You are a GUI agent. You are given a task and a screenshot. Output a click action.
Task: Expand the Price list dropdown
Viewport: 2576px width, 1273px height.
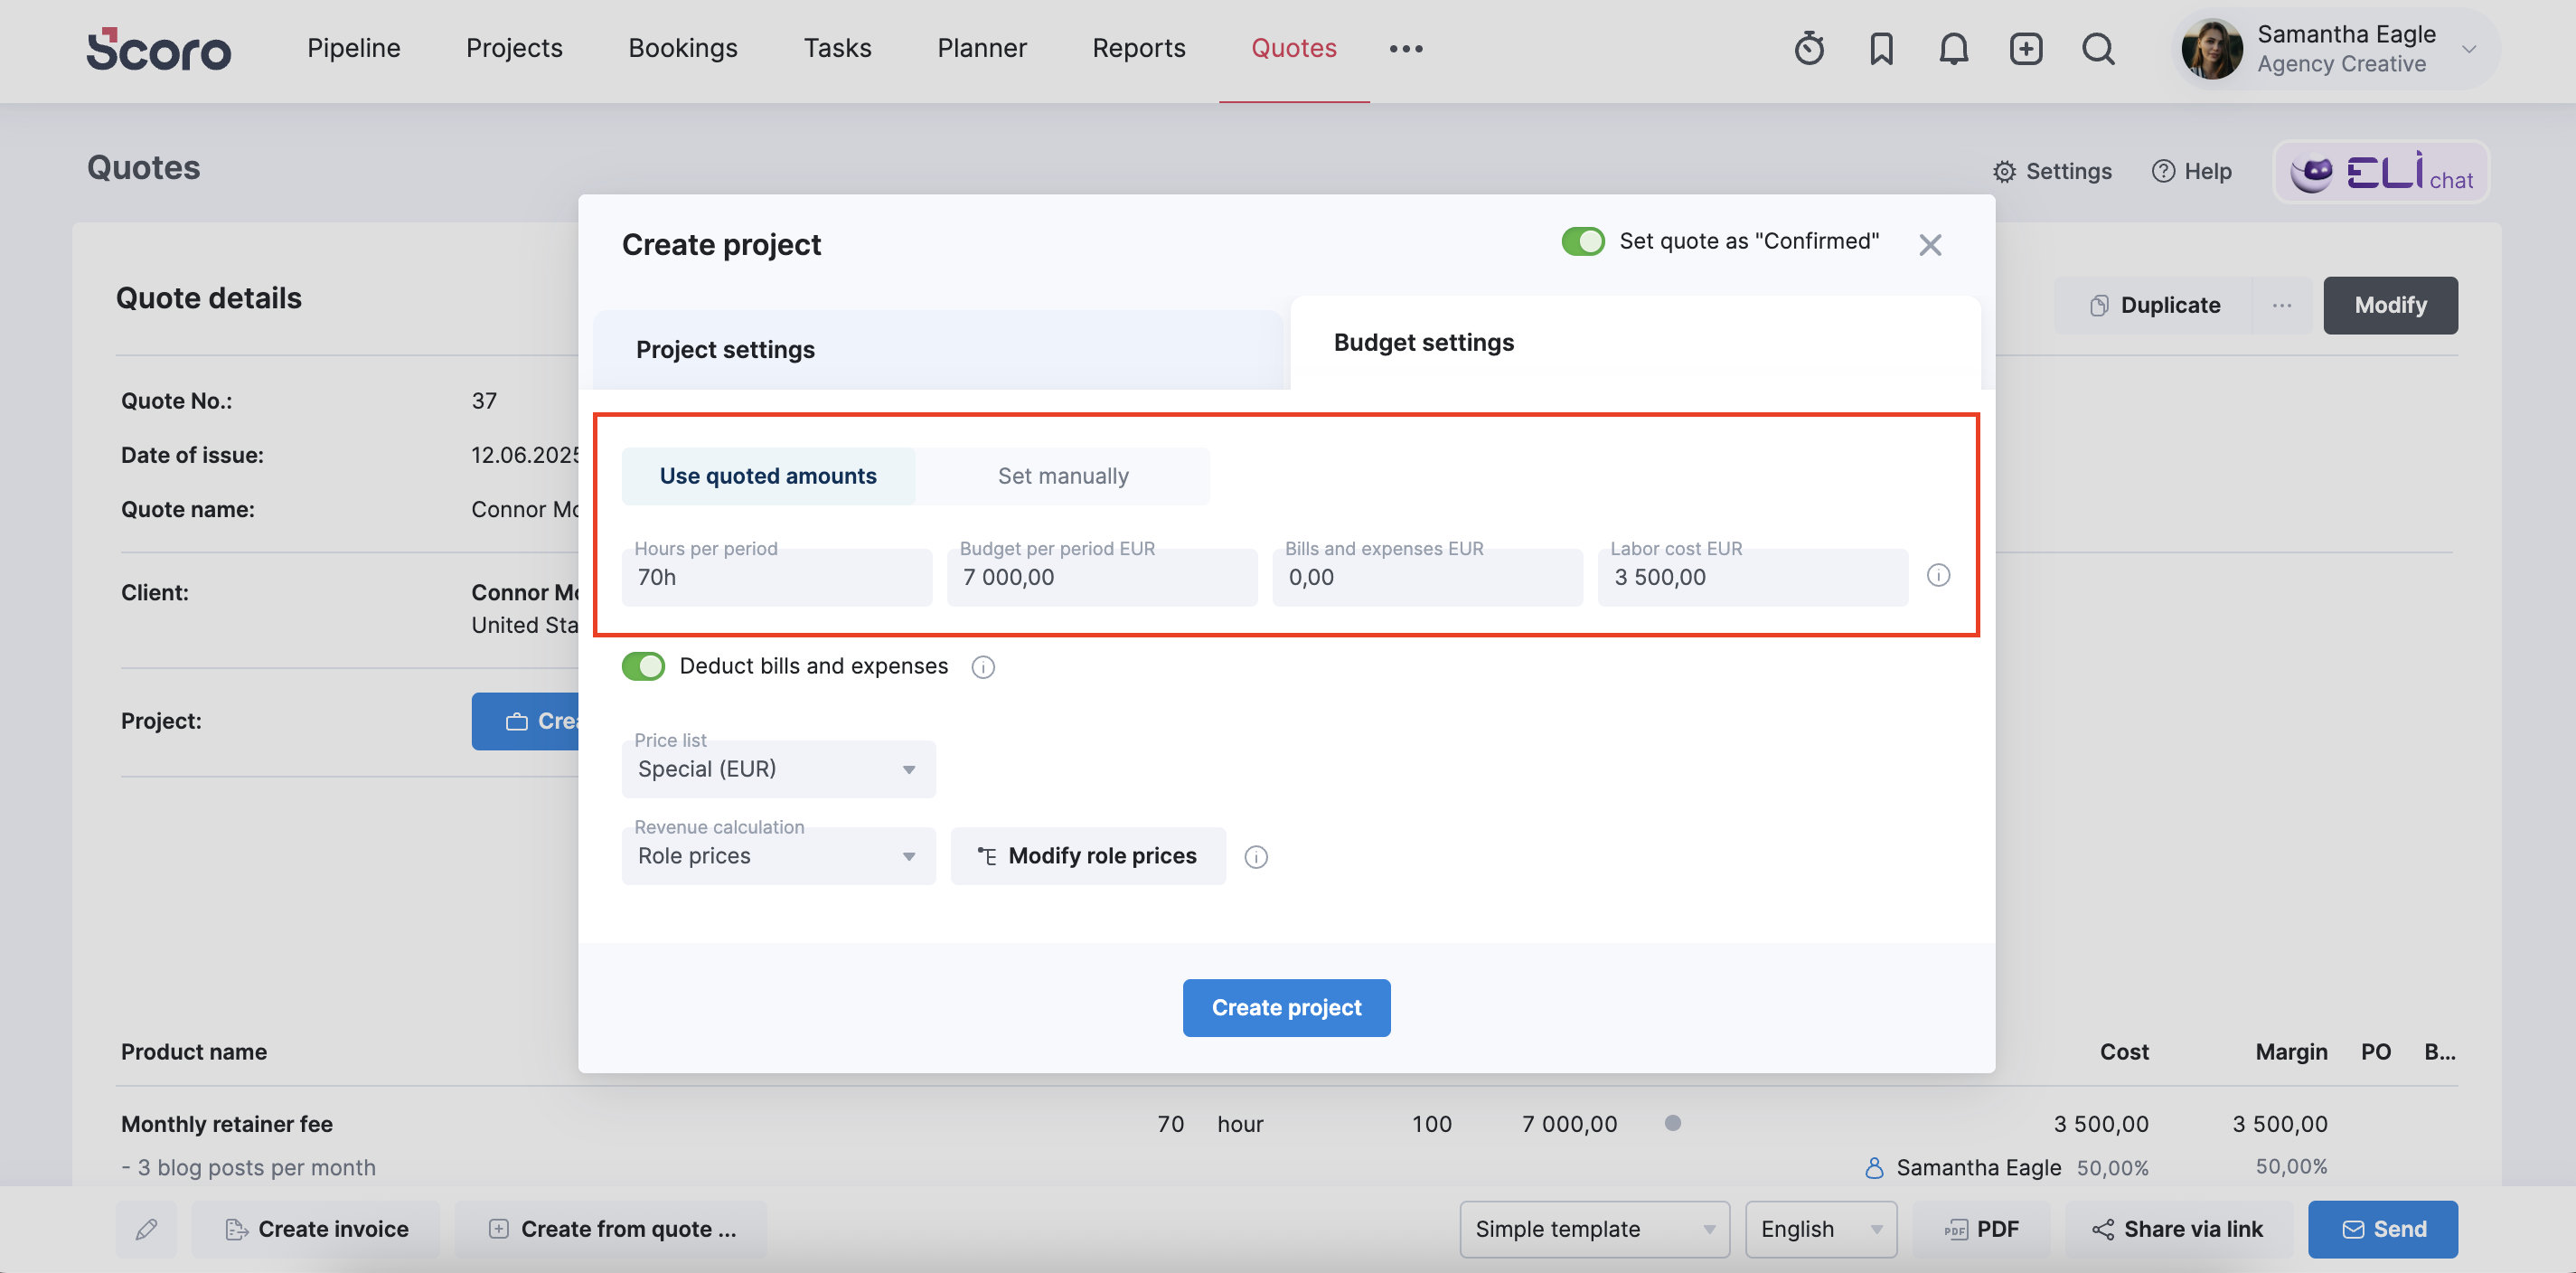(778, 769)
